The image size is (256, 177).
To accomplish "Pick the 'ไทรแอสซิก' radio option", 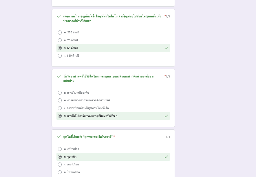I will coord(60,172).
